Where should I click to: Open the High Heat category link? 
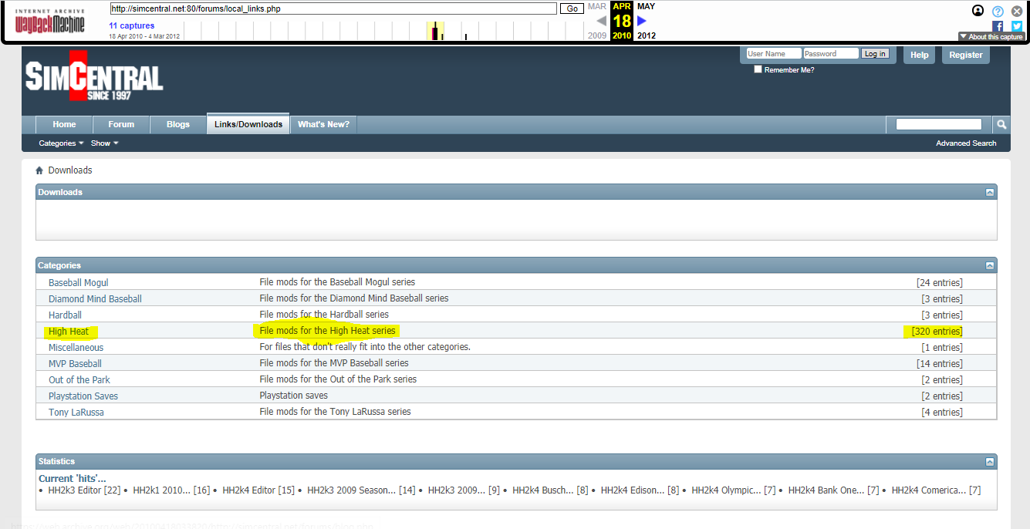click(x=69, y=332)
